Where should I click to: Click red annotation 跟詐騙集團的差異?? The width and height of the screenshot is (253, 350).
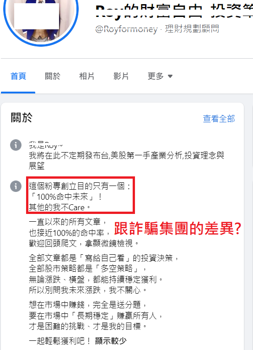click(178, 229)
